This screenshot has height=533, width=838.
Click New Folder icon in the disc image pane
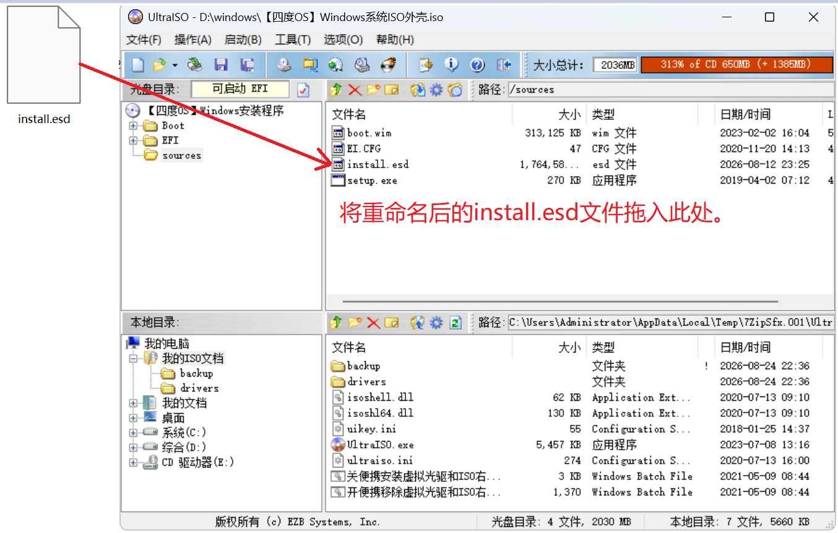click(373, 90)
